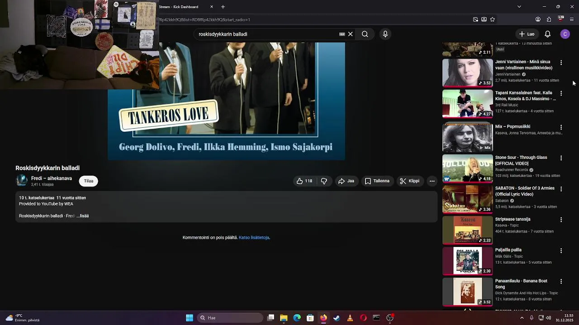This screenshot has width=579, height=325.
Task: Save video with the Tallenna button
Action: (x=377, y=181)
